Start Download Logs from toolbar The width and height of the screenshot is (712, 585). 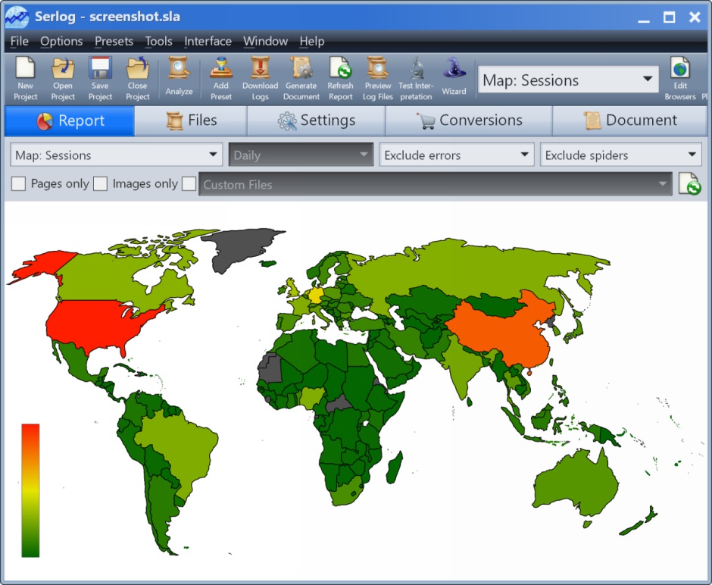pyautogui.click(x=260, y=71)
